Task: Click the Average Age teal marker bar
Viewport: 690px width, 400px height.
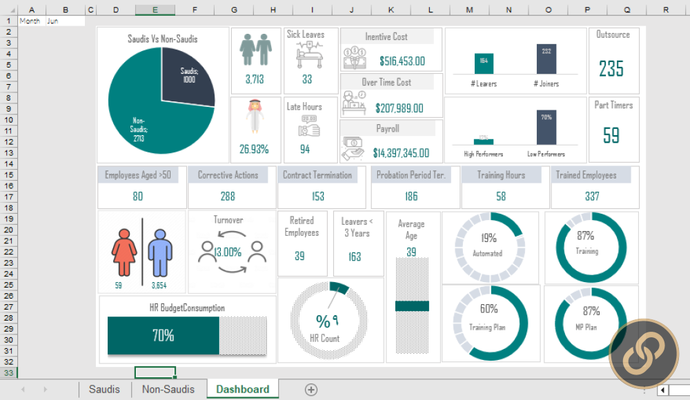Action: 412,306
